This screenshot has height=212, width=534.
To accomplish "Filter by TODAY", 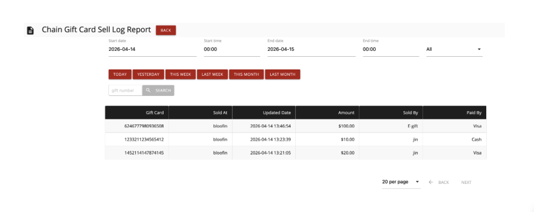I will click(x=120, y=74).
